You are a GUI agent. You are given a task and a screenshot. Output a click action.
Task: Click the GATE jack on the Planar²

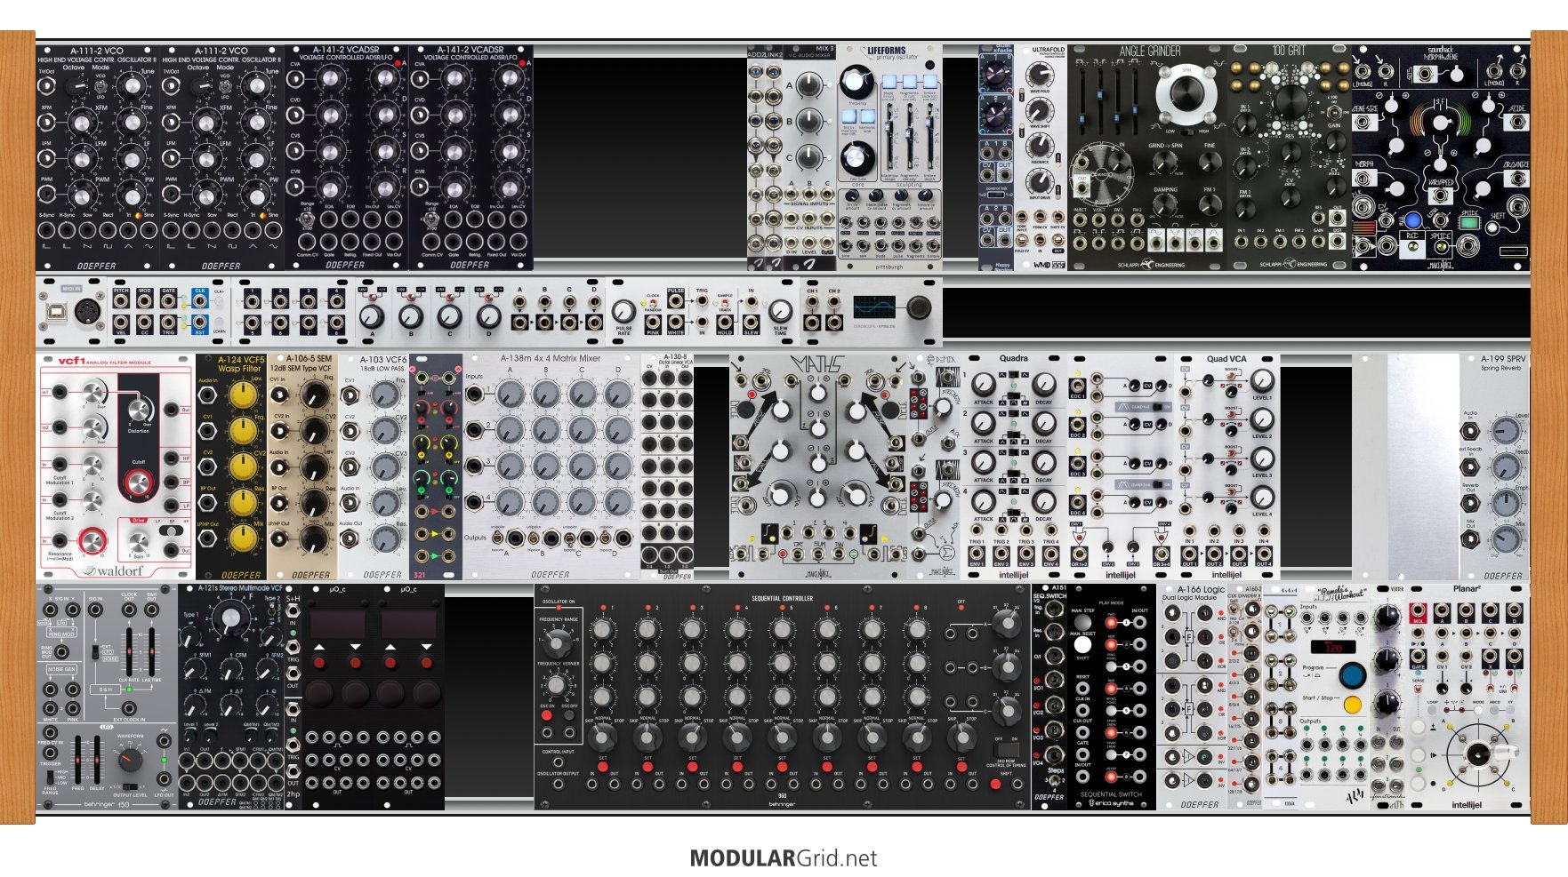click(x=1419, y=656)
